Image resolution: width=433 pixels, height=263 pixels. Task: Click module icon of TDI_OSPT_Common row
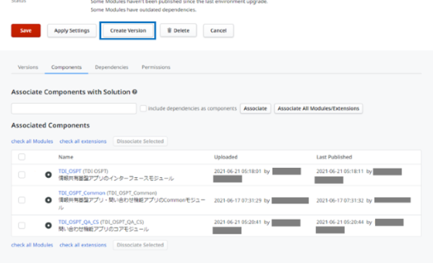(48, 200)
